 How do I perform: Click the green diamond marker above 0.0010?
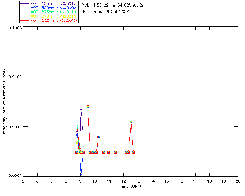[77, 125]
